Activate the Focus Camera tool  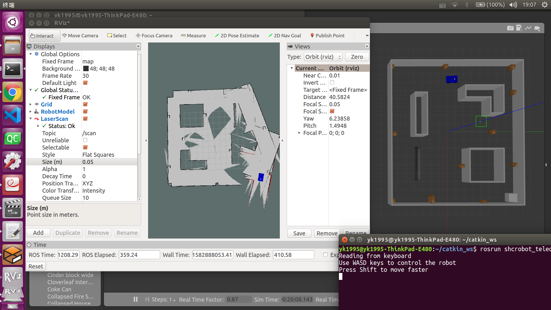[x=154, y=36]
